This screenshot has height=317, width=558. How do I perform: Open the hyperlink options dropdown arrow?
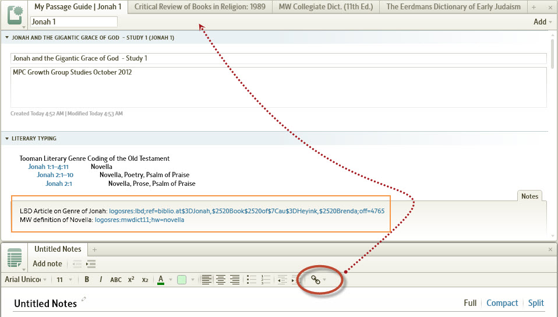pyautogui.click(x=324, y=280)
